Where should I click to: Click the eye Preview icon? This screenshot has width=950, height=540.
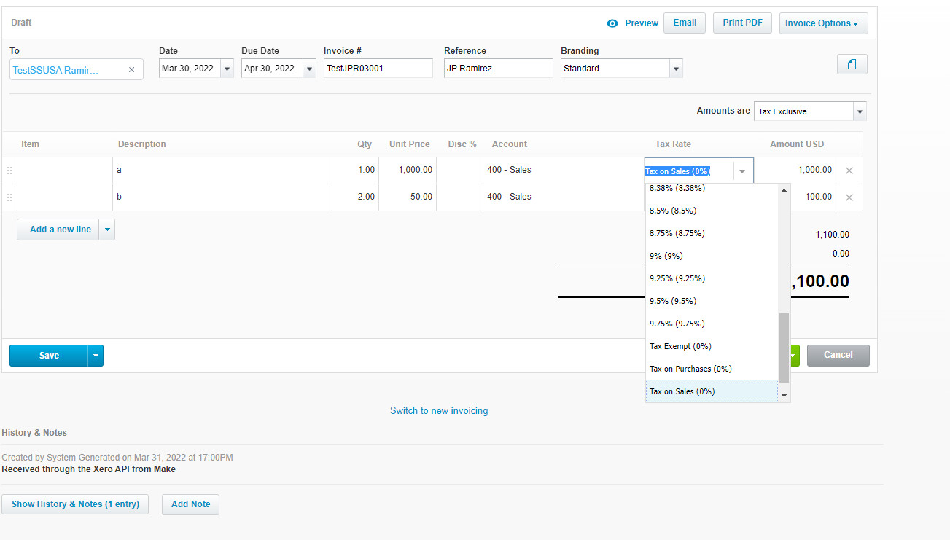point(612,23)
